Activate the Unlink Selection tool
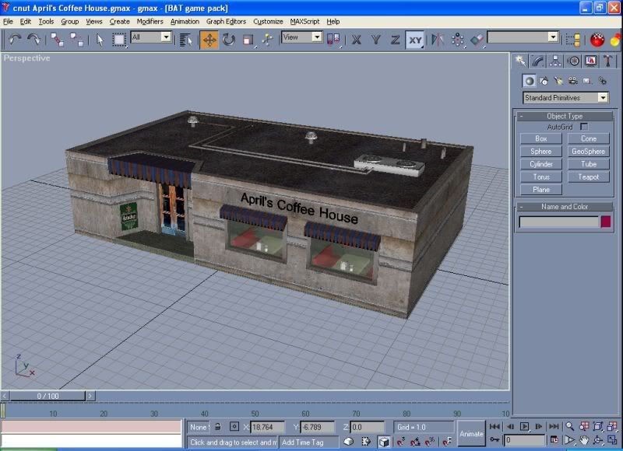 tap(76, 40)
